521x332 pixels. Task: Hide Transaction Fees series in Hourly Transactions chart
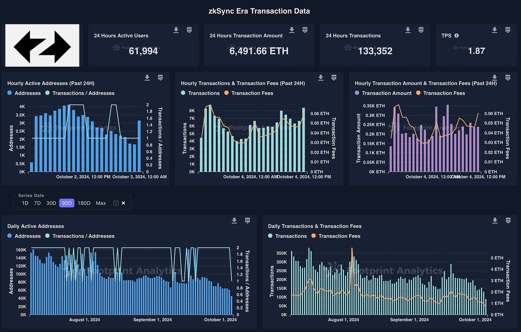tap(249, 93)
